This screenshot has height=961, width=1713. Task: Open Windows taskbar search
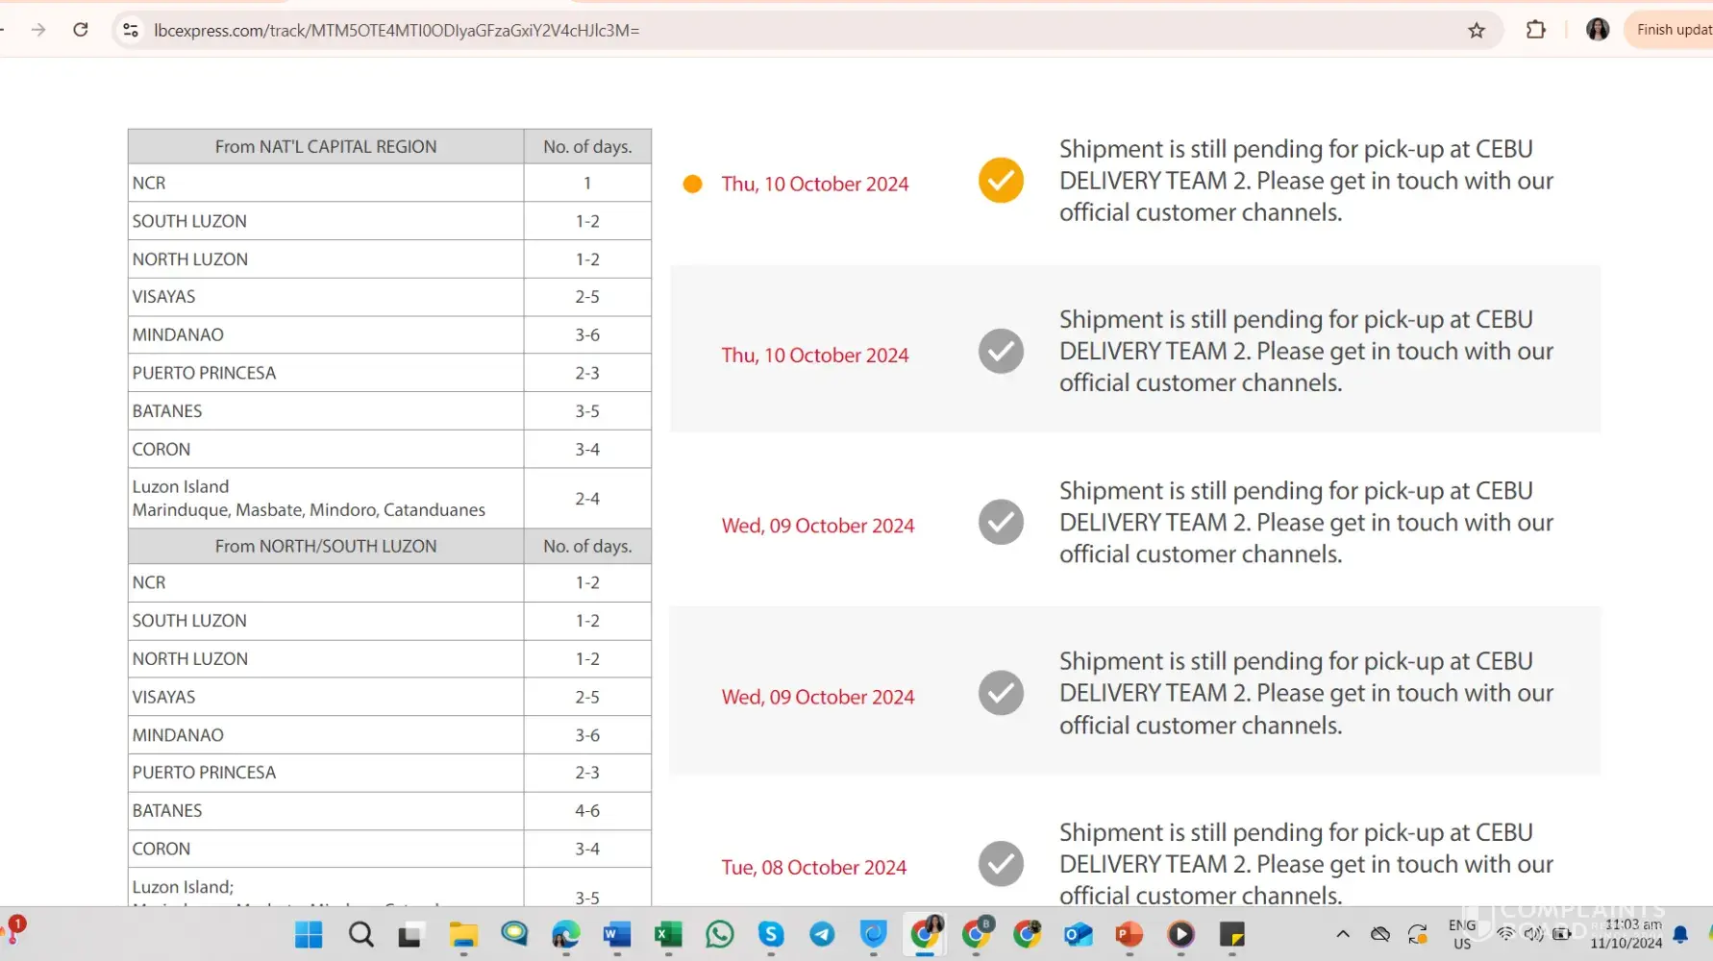click(360, 934)
